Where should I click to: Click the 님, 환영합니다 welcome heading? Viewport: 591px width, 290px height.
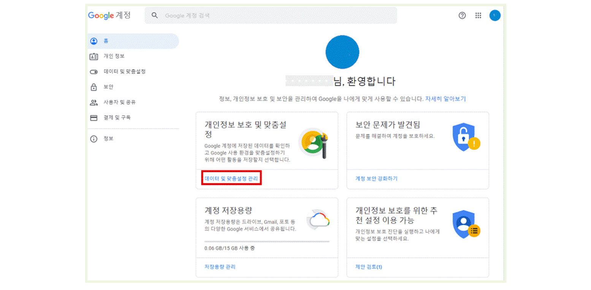point(364,81)
